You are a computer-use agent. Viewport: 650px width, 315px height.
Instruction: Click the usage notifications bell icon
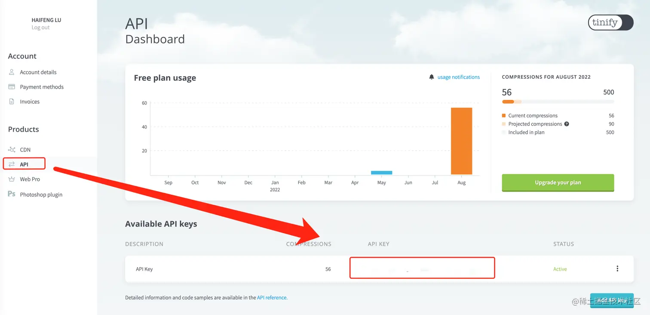[x=432, y=77]
